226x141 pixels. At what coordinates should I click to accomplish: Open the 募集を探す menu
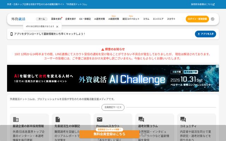point(56,19)
